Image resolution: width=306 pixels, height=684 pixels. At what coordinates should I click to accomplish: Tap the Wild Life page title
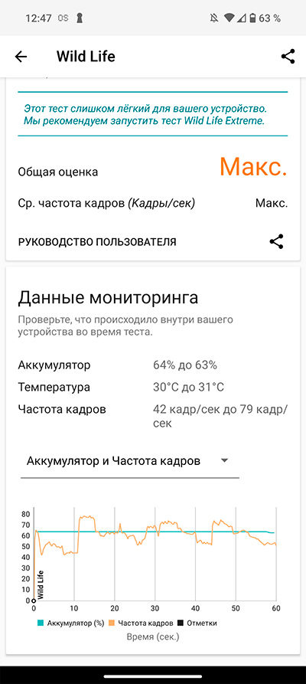click(x=86, y=56)
